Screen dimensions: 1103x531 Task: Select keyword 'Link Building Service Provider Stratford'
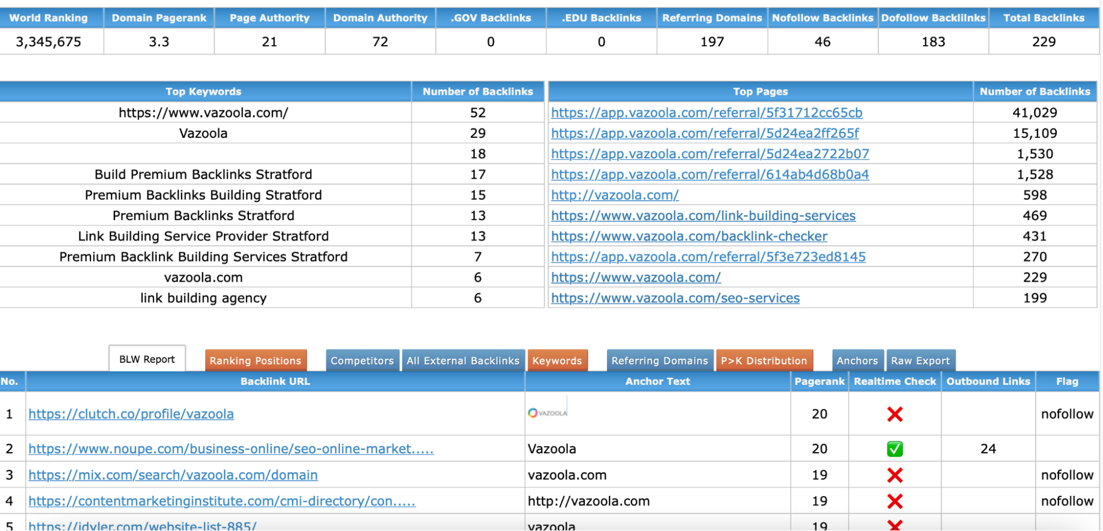204,236
